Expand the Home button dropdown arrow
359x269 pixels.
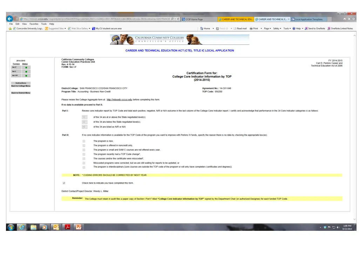point(213,29)
